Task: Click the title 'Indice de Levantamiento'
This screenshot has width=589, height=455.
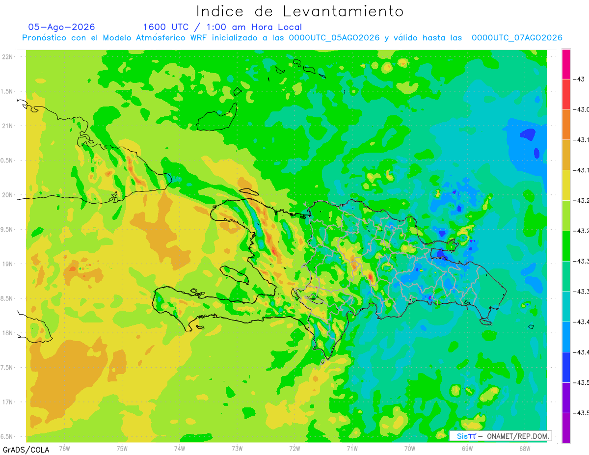Action: [x=300, y=11]
